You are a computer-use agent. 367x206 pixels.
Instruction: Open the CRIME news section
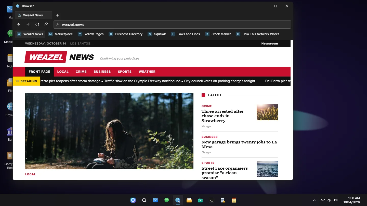[x=81, y=72]
